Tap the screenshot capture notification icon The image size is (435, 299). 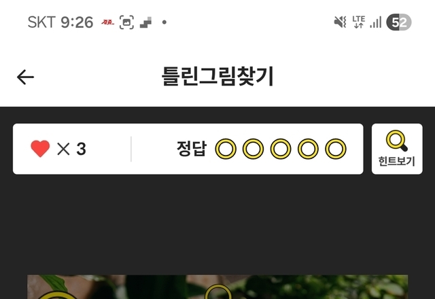tap(126, 22)
